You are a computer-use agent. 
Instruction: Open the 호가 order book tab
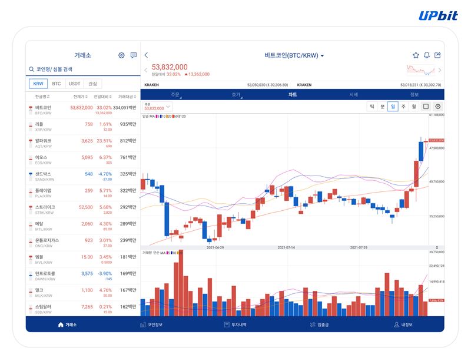236,95
